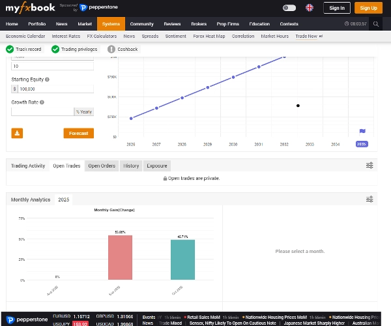Click the Starting Equity input field
Image resolution: width=391 pixels, height=326 pixels.
55,89
